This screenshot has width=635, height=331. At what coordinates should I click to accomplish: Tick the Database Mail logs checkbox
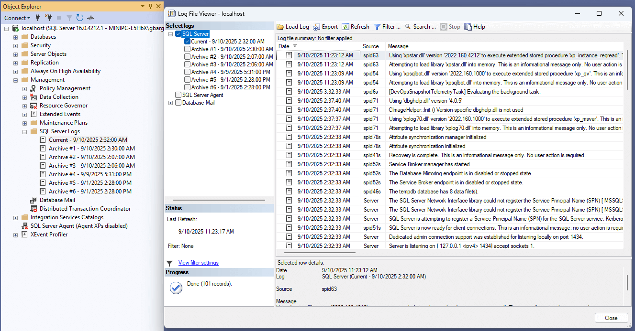tap(178, 103)
